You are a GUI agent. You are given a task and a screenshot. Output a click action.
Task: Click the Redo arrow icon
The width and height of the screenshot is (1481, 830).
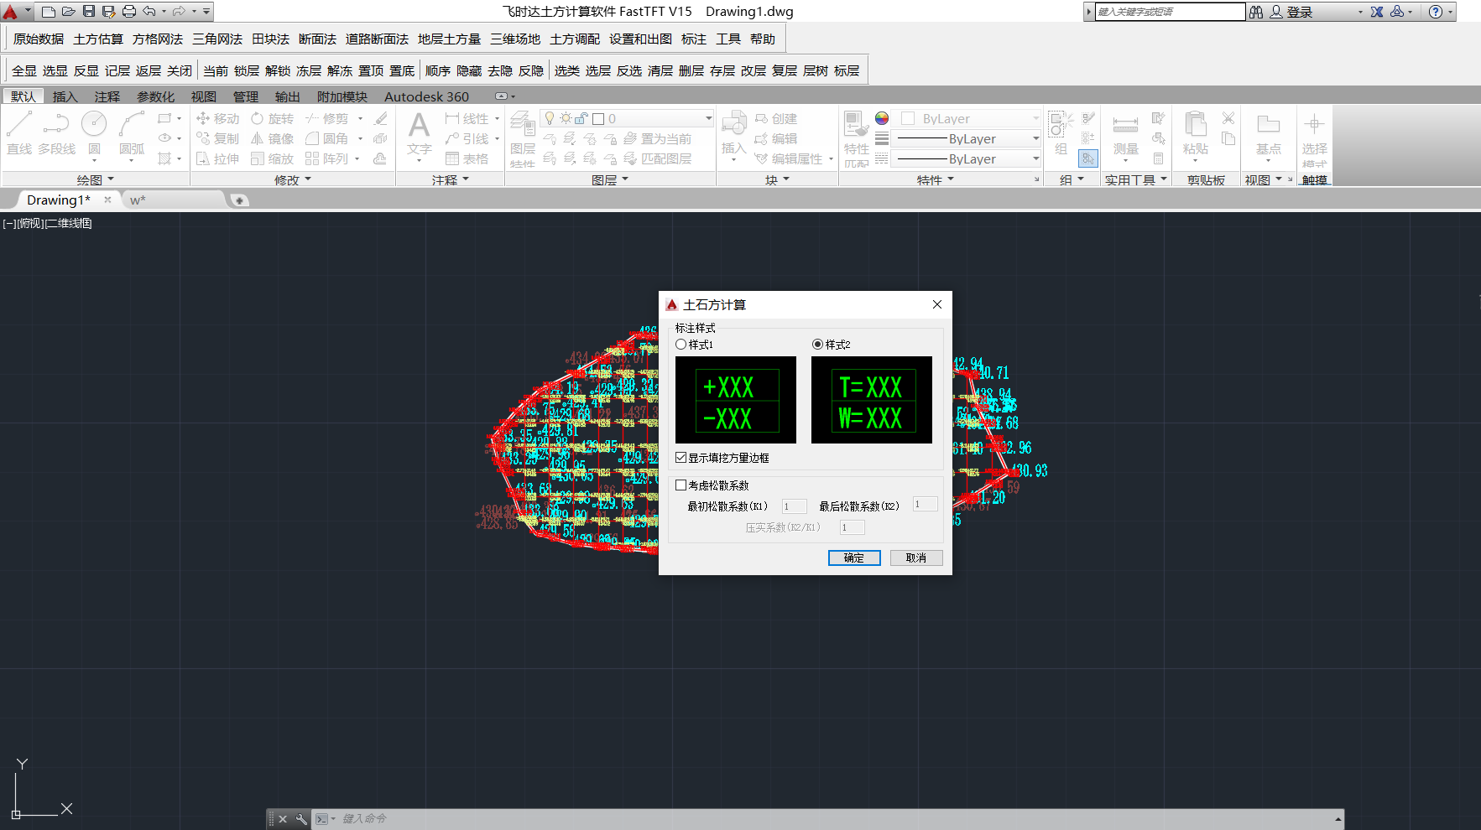coord(178,12)
